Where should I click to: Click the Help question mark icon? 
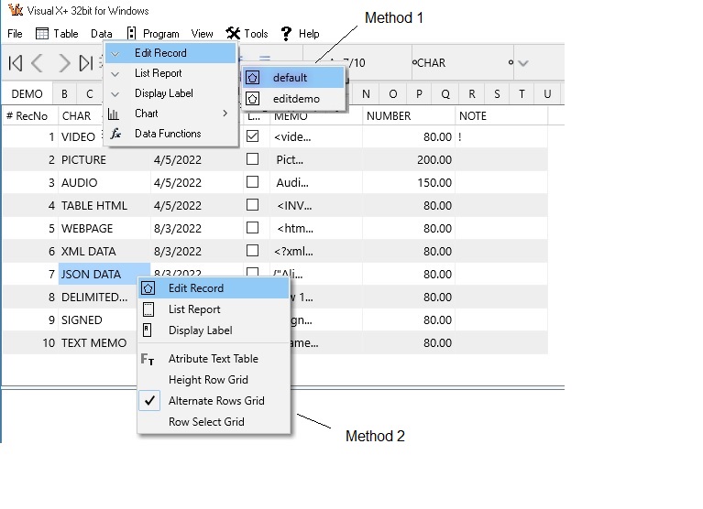coord(286,34)
